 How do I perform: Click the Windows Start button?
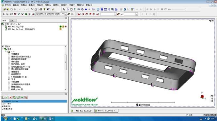click(x=5, y=119)
